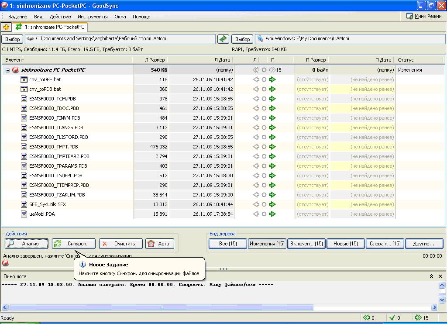Click the log window horizontal scrollbar

[x=162, y=307]
